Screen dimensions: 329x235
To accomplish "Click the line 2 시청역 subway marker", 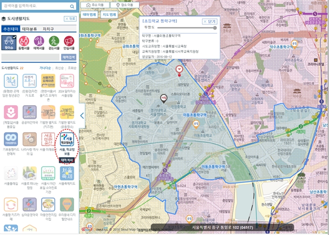I will click(x=301, y=126).
